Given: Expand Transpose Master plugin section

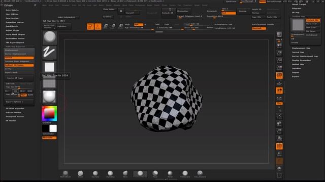Looking at the screenshot, I should tap(15, 117).
